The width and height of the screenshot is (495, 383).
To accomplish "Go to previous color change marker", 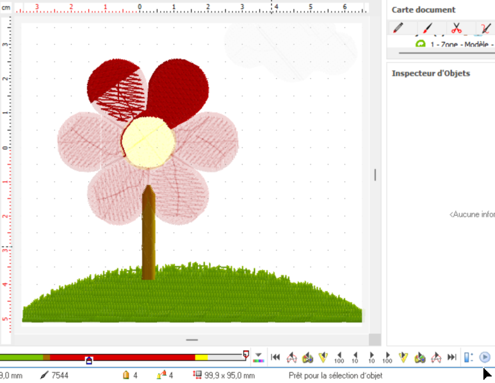I will (323, 357).
